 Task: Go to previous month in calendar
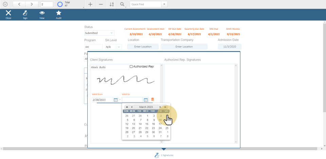pos(132,107)
